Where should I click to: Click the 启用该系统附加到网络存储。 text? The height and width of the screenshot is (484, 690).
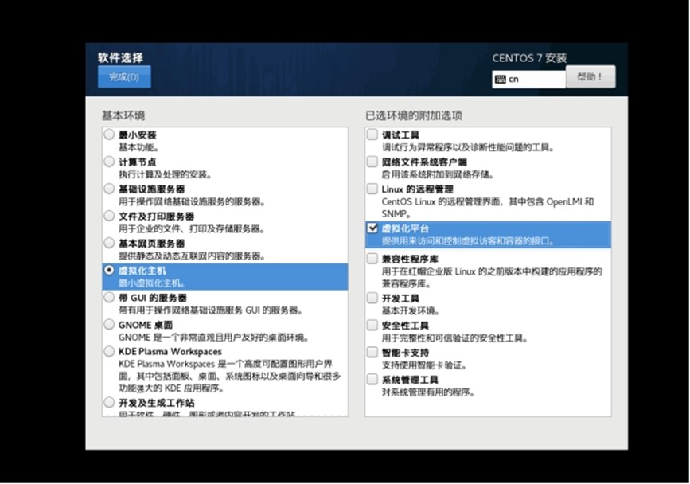(438, 174)
